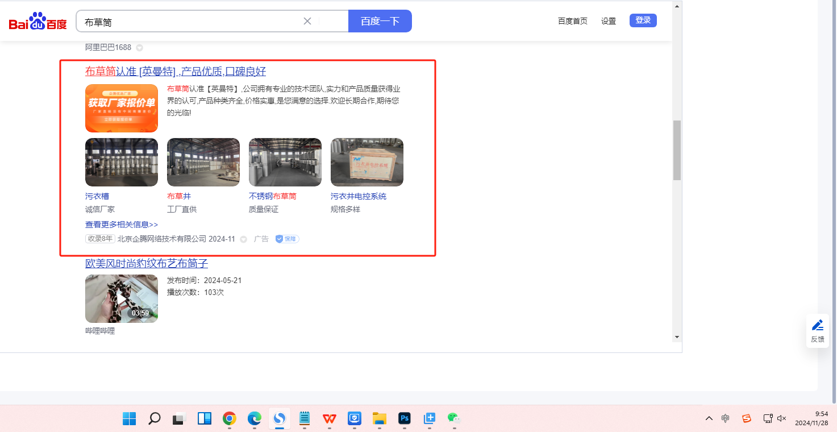Open the 反馈 feedback pencil icon

click(818, 326)
